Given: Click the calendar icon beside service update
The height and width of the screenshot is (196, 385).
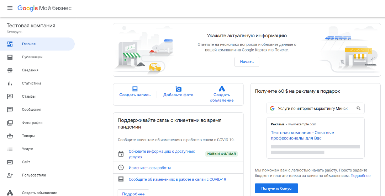Looking at the screenshot, I should coord(121,154).
